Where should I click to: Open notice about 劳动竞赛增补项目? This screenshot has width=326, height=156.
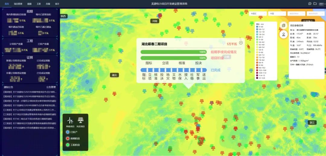tap(30, 128)
